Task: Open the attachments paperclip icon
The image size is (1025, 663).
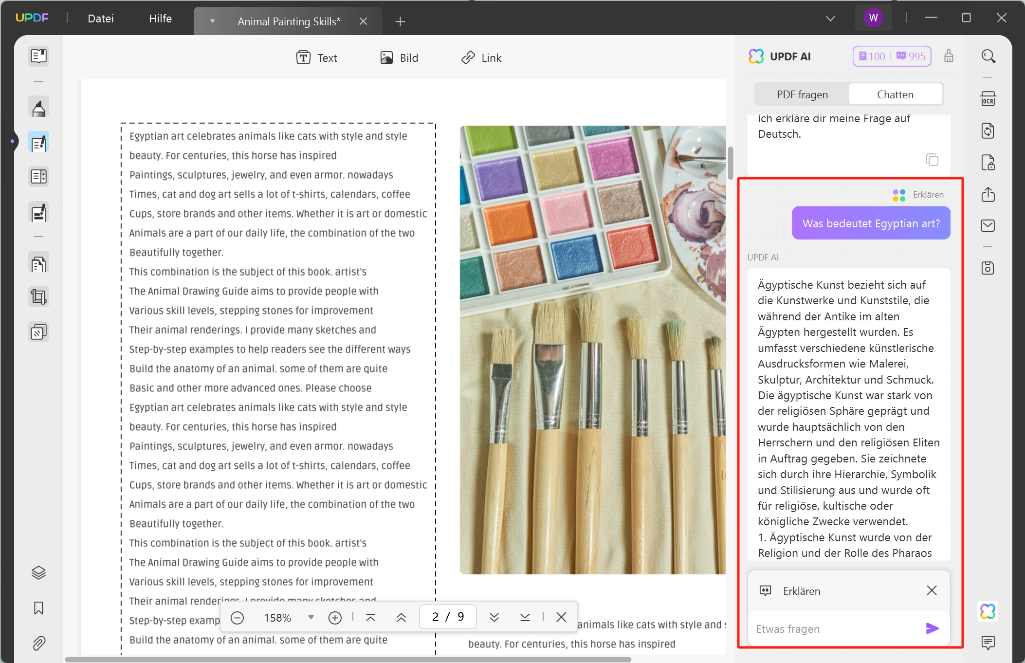Action: tap(38, 643)
